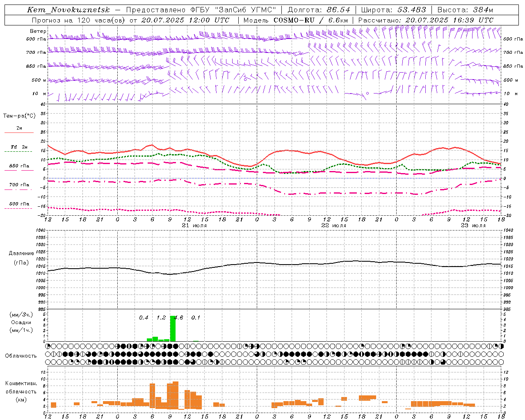Click the Ветер panel label
This screenshot has height=420, width=525.
pos(38,31)
